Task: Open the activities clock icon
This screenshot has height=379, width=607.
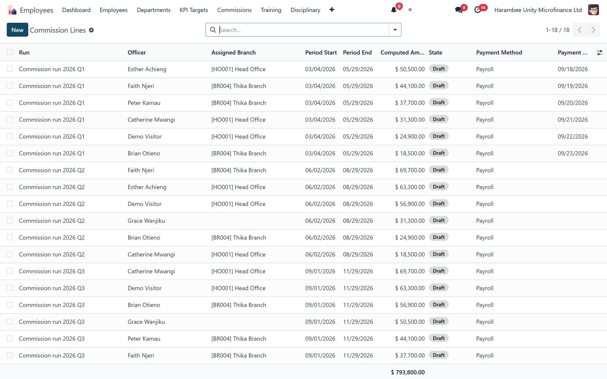Action: point(478,10)
